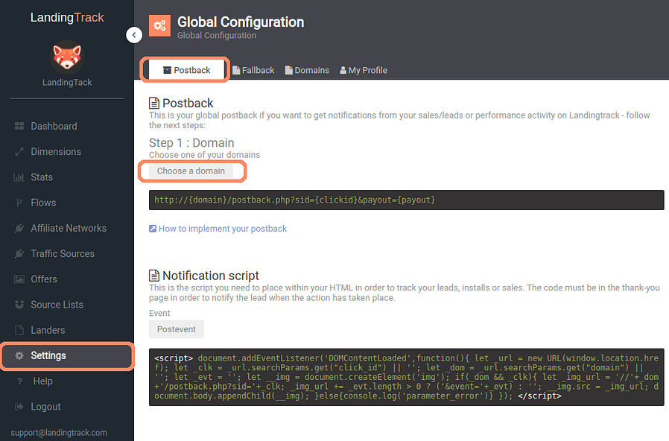Click the Help question mark icon
The image size is (669, 441).
point(19,381)
